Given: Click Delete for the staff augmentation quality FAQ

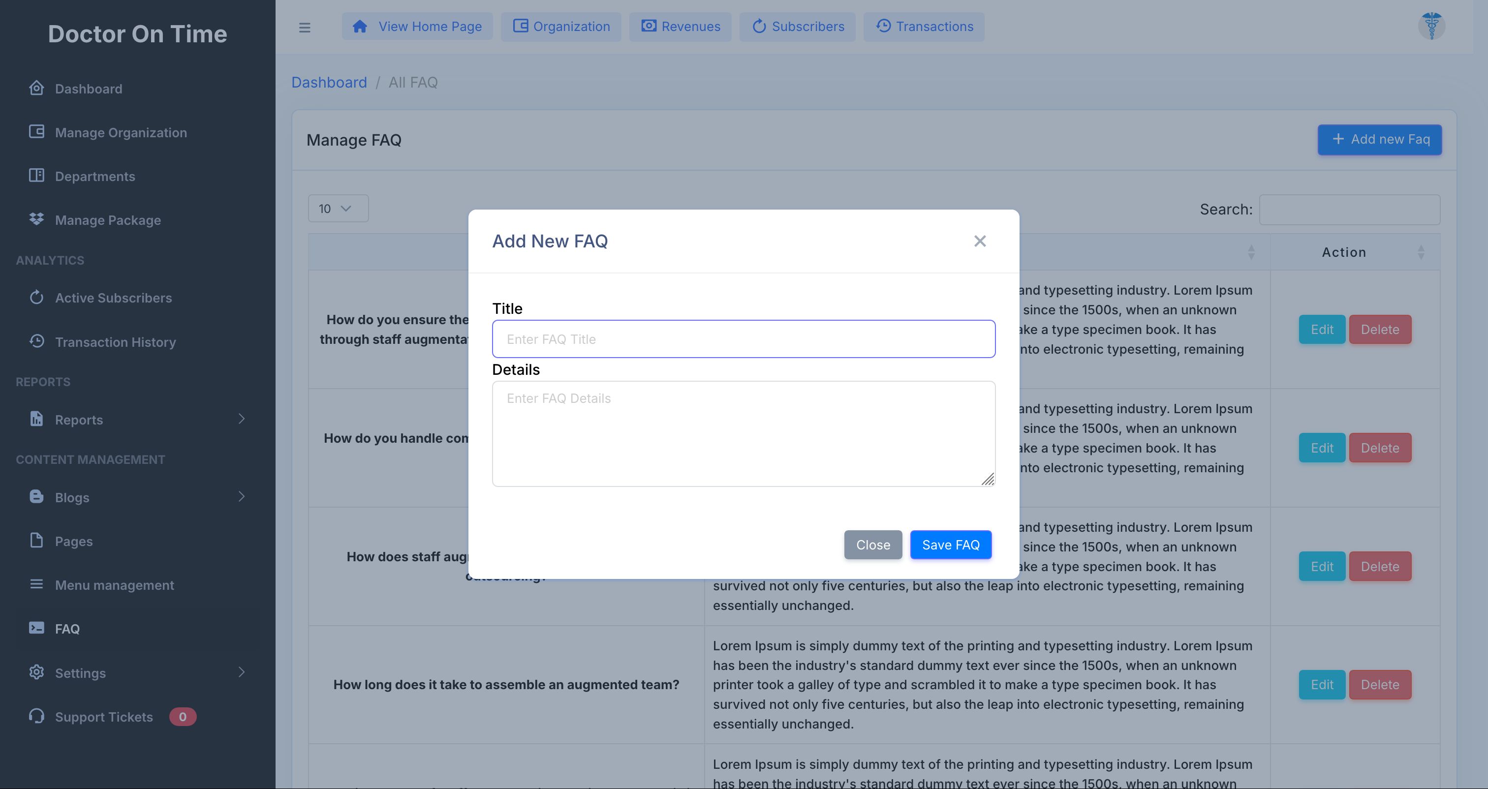Looking at the screenshot, I should (x=1380, y=329).
